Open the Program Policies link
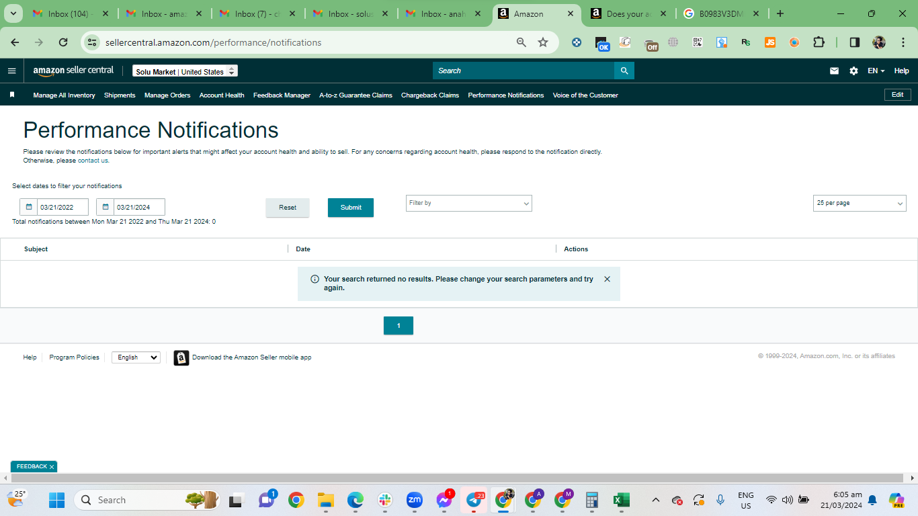 click(74, 357)
